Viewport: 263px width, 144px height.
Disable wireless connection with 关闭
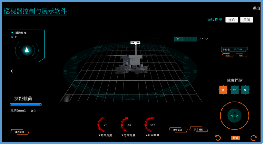point(246,20)
